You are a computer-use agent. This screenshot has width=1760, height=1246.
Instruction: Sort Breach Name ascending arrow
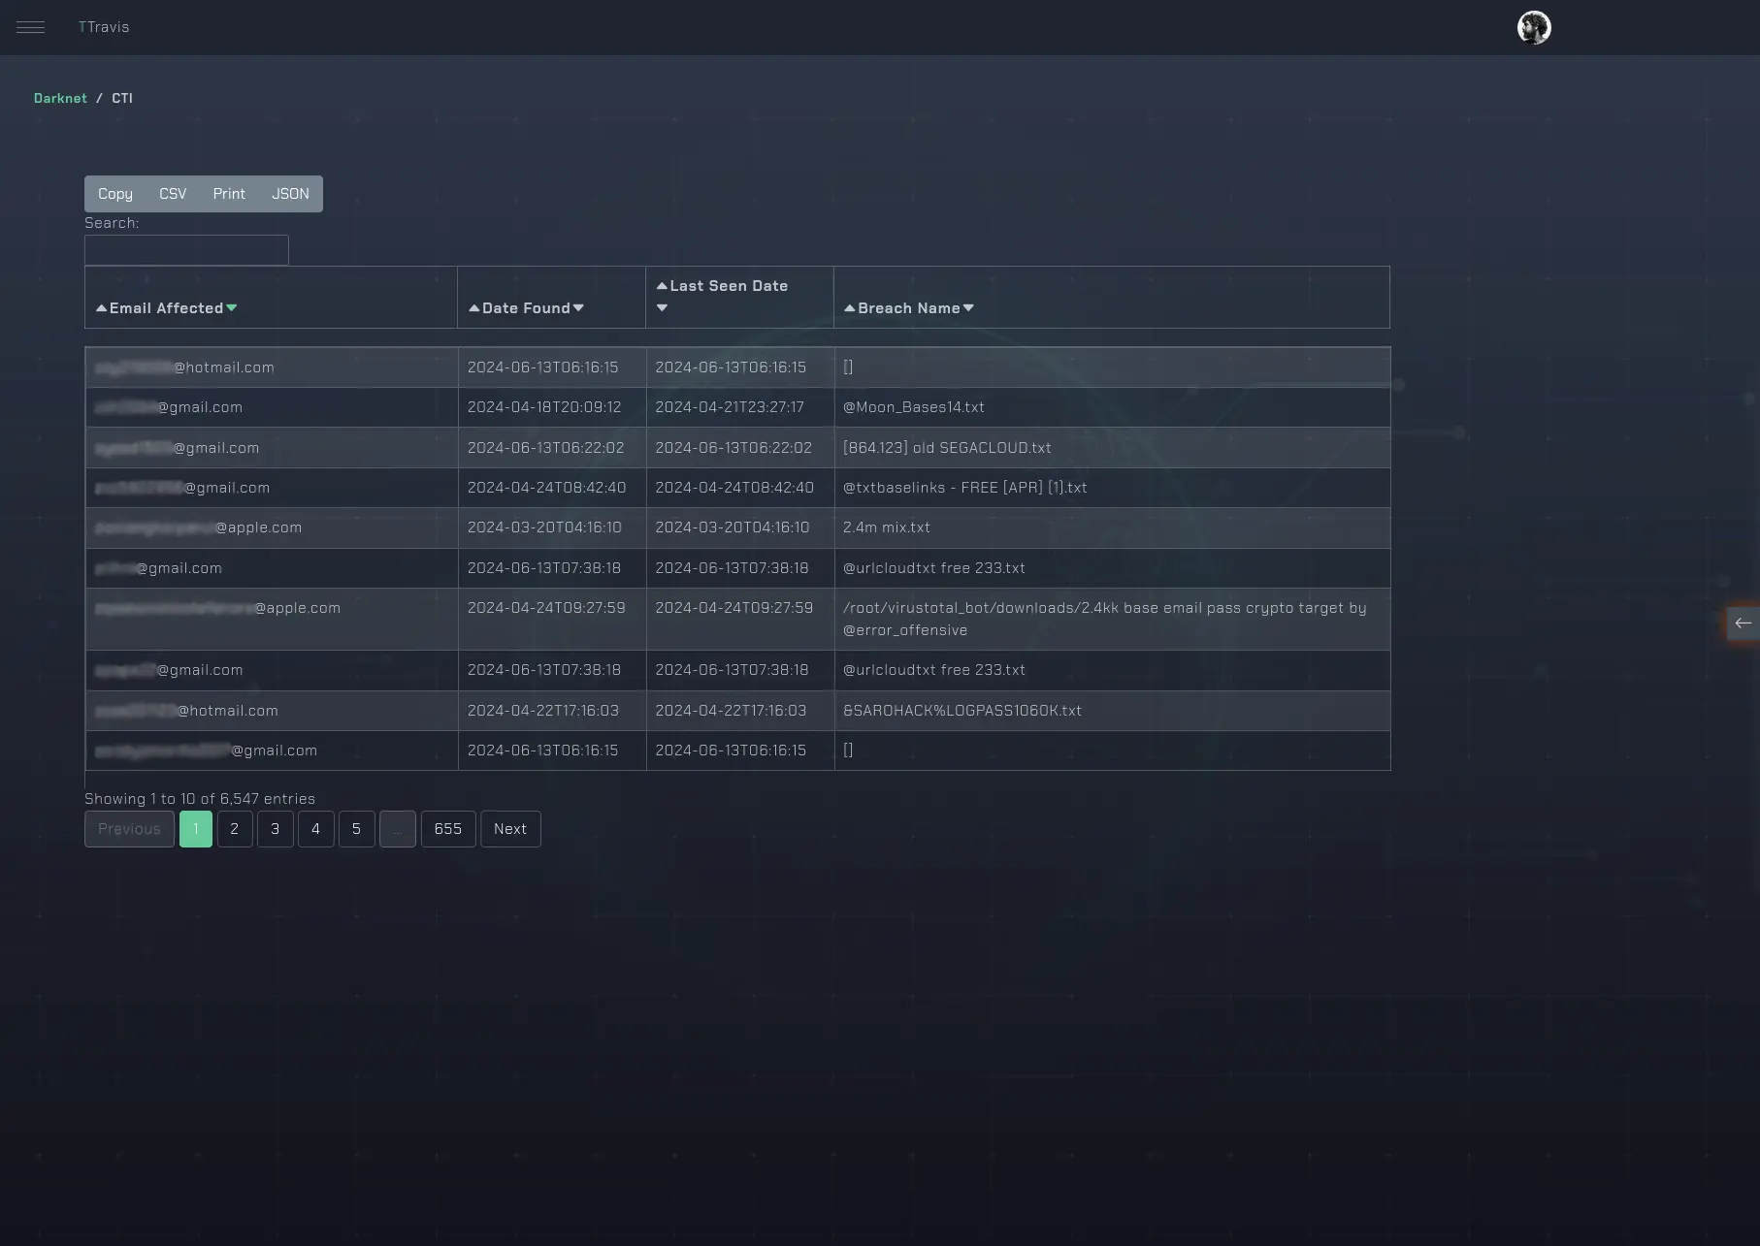tap(850, 308)
